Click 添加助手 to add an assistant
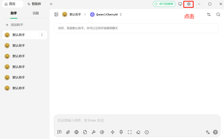The width and height of the screenshot is (224, 139). 14,25
